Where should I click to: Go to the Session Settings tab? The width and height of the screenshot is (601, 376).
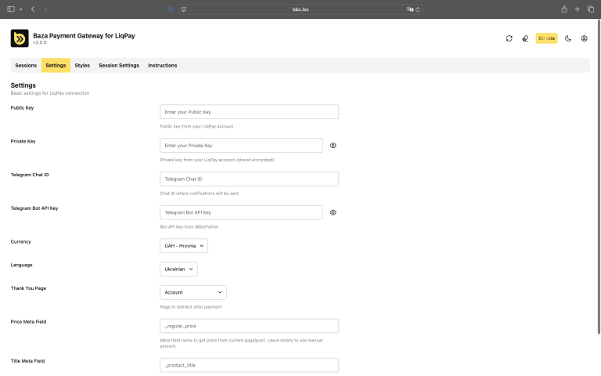(x=119, y=66)
